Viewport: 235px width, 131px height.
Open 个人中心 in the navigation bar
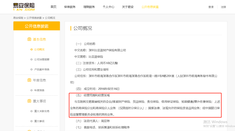(108, 7)
